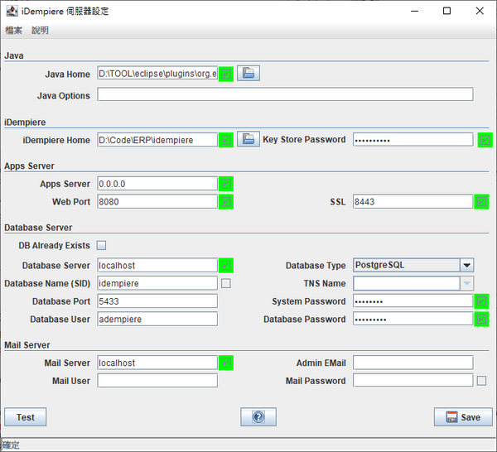
Task: Click the Admin EMail text field
Action: (413, 363)
